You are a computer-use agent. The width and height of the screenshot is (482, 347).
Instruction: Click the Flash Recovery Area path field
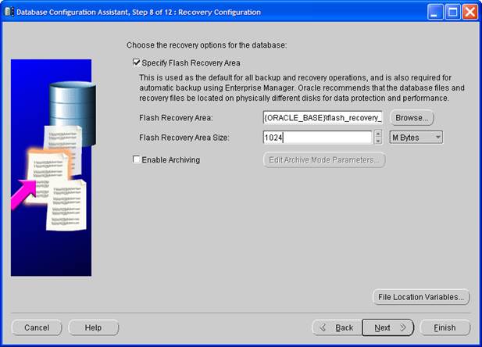tap(323, 118)
